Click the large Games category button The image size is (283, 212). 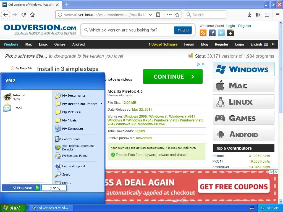pyautogui.click(x=243, y=118)
